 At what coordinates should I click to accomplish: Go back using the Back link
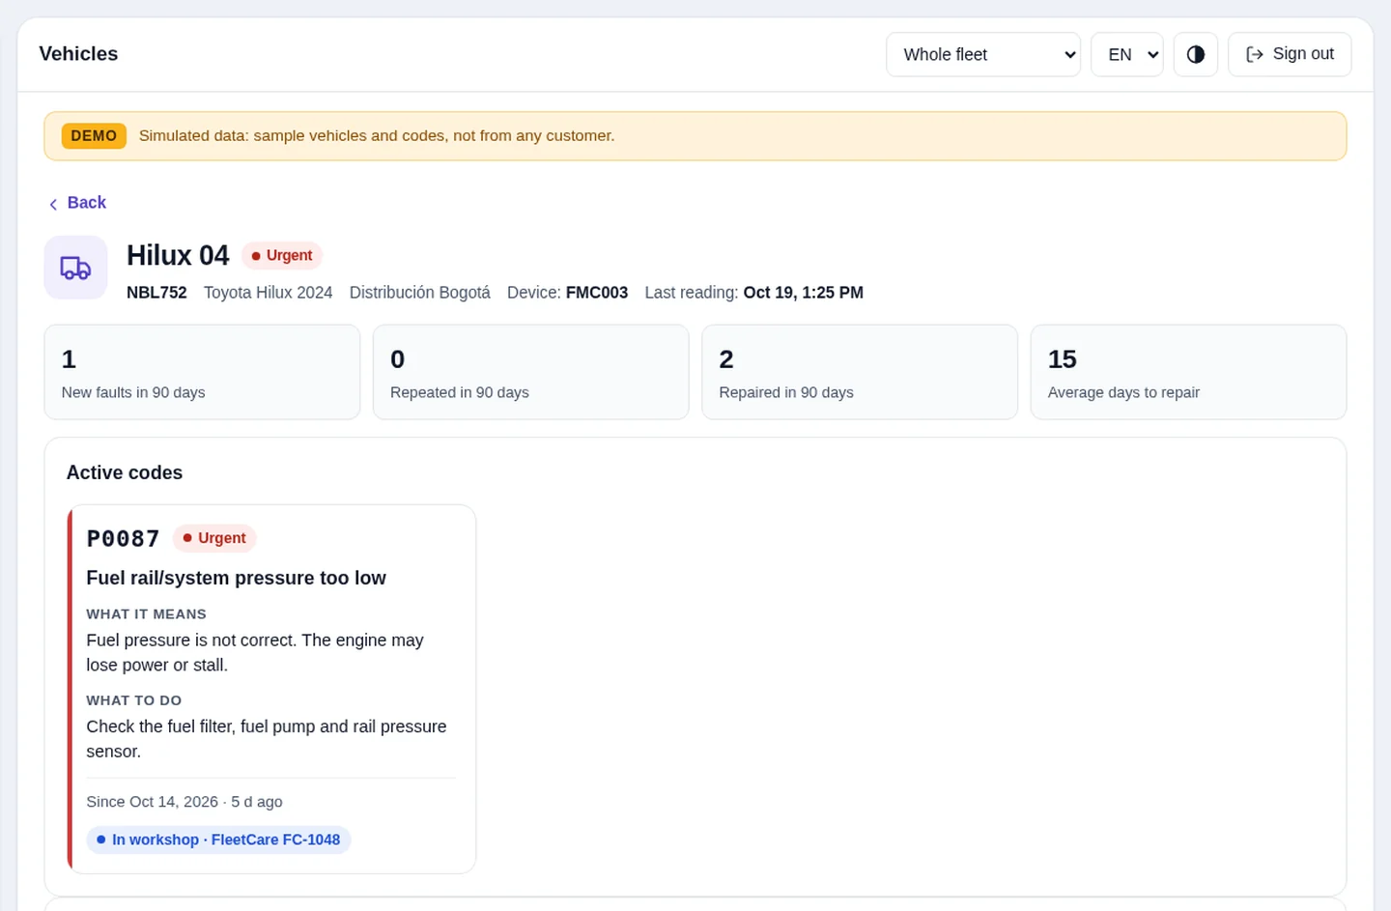(77, 203)
